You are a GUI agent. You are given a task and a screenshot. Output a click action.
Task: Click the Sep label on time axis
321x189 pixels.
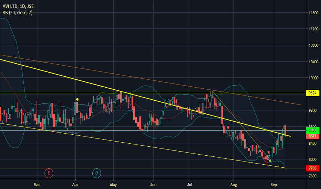(x=274, y=185)
